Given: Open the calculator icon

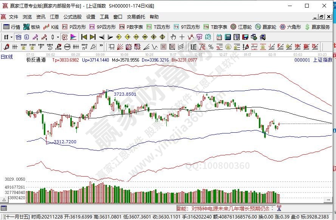Looking at the screenshot, I should tap(228, 37).
